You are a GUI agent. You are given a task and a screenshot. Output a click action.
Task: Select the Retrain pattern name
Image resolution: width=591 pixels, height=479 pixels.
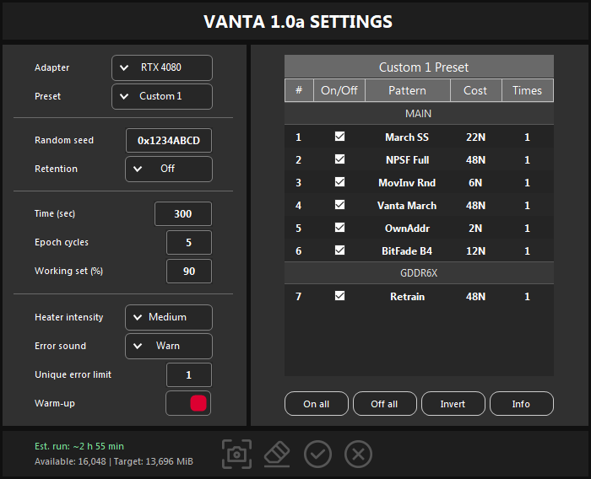(408, 297)
